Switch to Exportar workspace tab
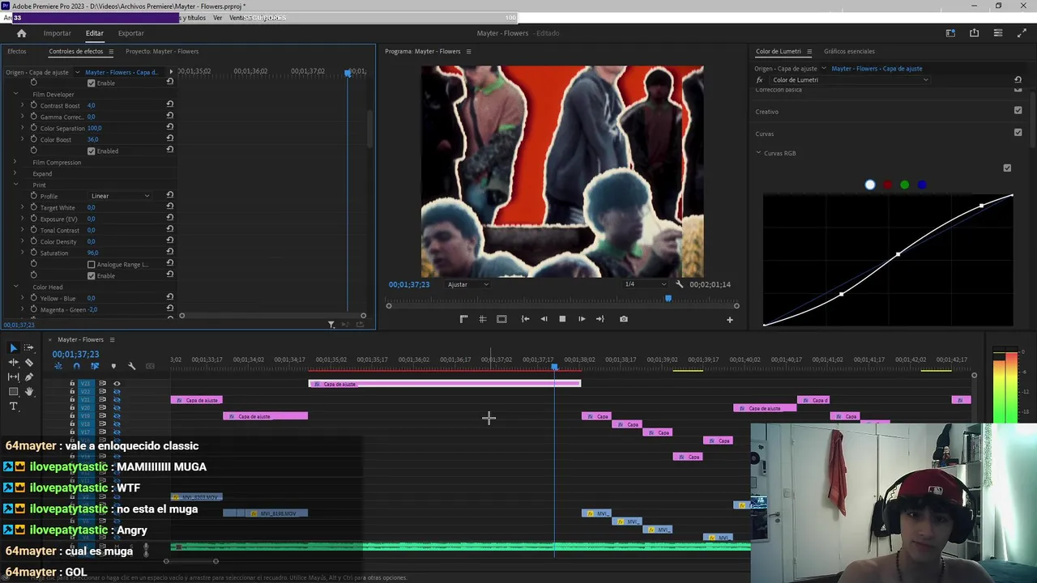The width and height of the screenshot is (1037, 583). tap(130, 33)
